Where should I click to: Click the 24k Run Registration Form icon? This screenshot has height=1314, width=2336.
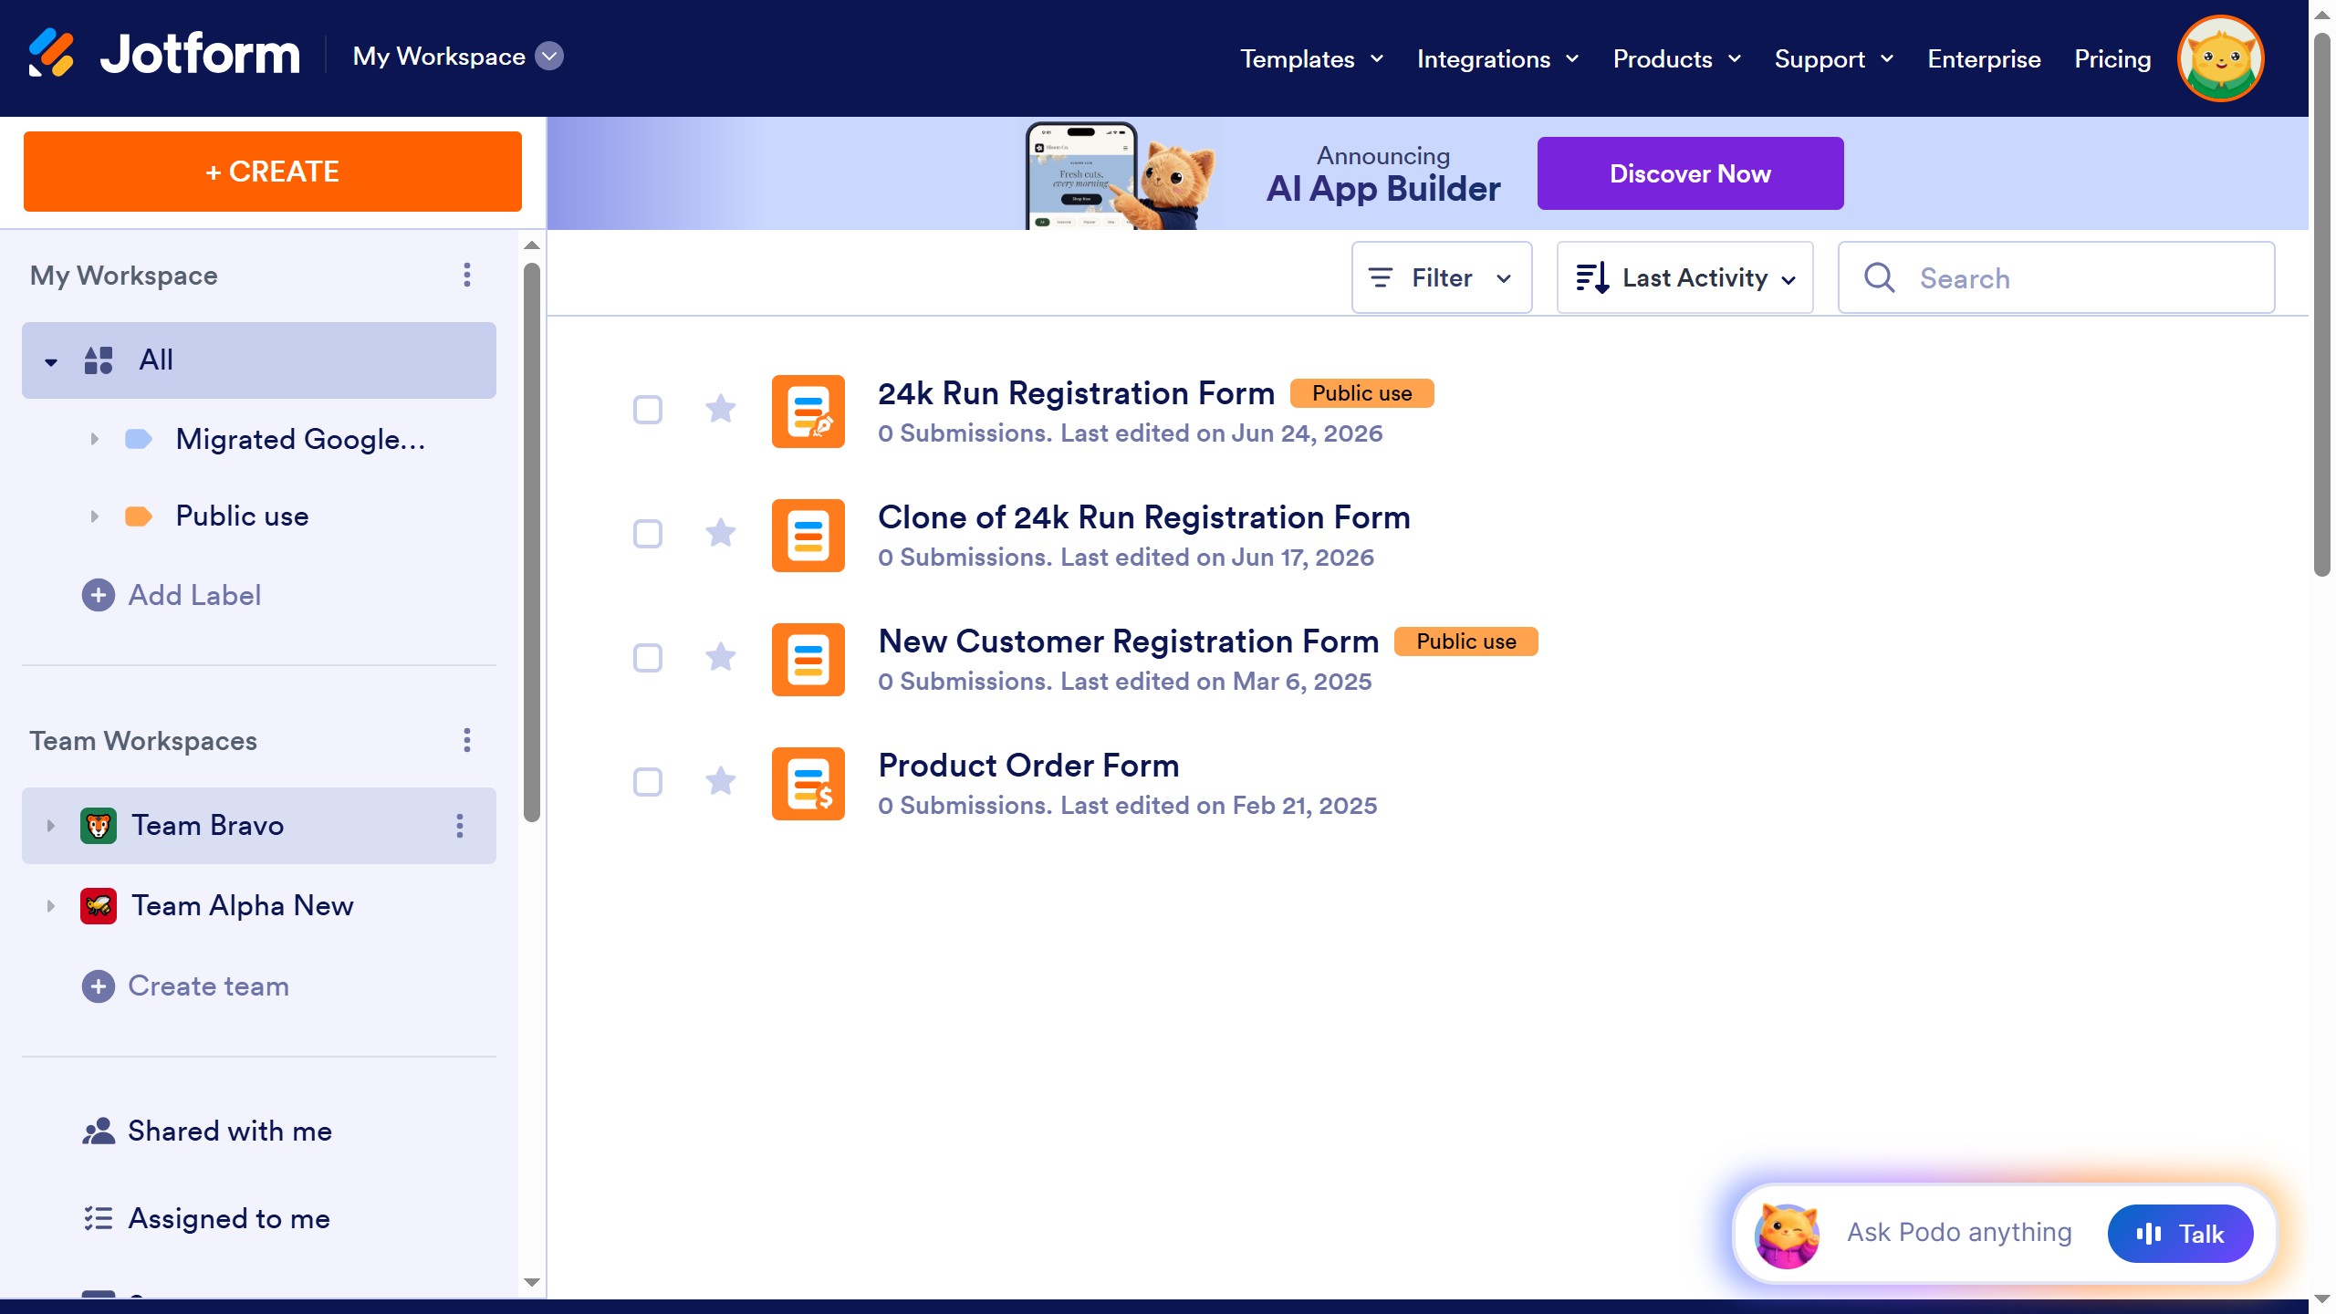808,412
